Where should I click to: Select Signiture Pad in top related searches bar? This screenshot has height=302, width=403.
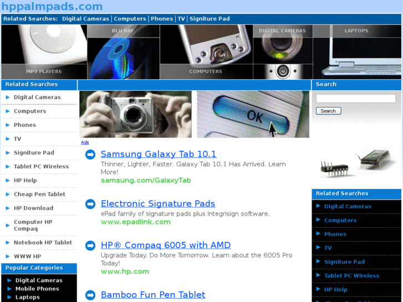tap(210, 19)
